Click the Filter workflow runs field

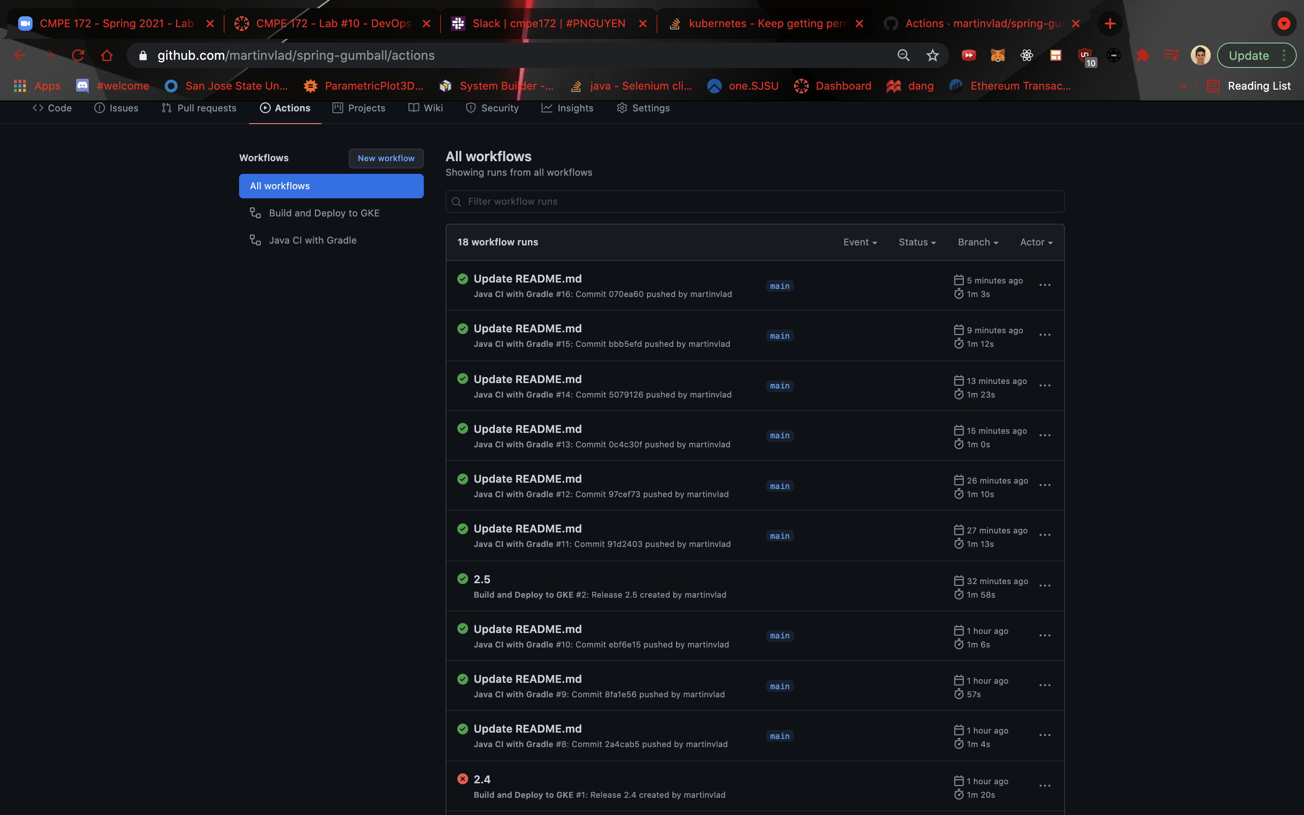click(x=754, y=201)
